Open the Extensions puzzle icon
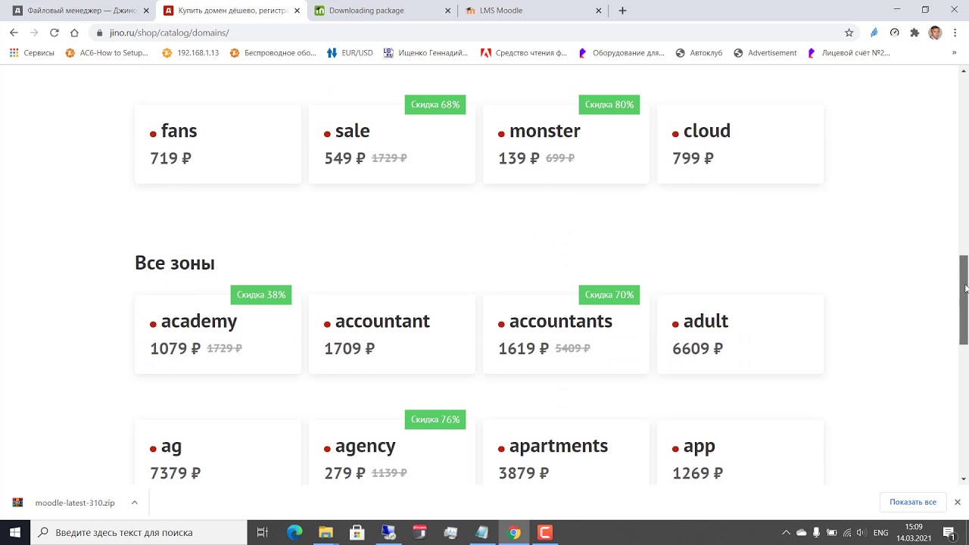This screenshot has width=969, height=545. coord(914,33)
